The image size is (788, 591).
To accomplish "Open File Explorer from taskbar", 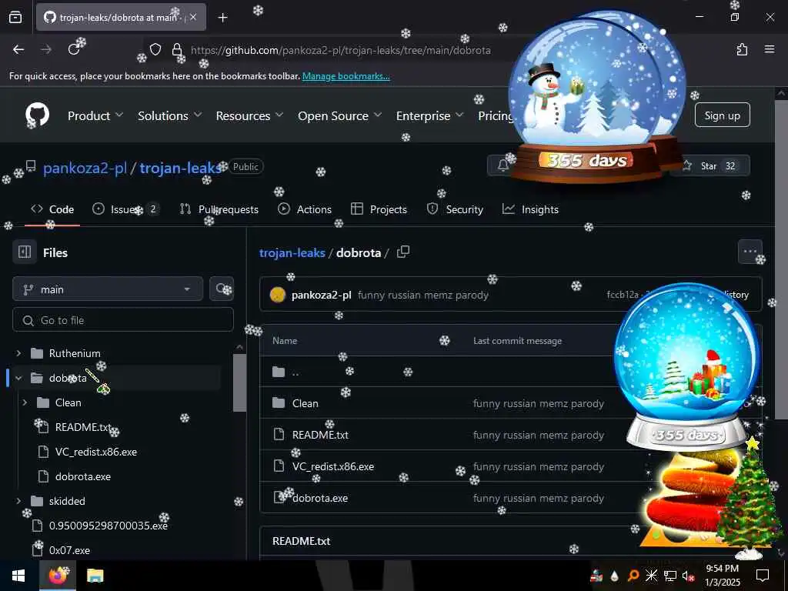I will [95, 576].
